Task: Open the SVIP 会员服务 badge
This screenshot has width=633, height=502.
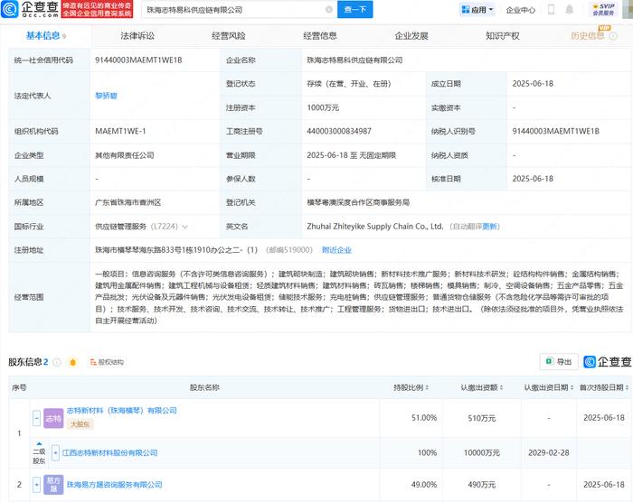Action: [603, 9]
